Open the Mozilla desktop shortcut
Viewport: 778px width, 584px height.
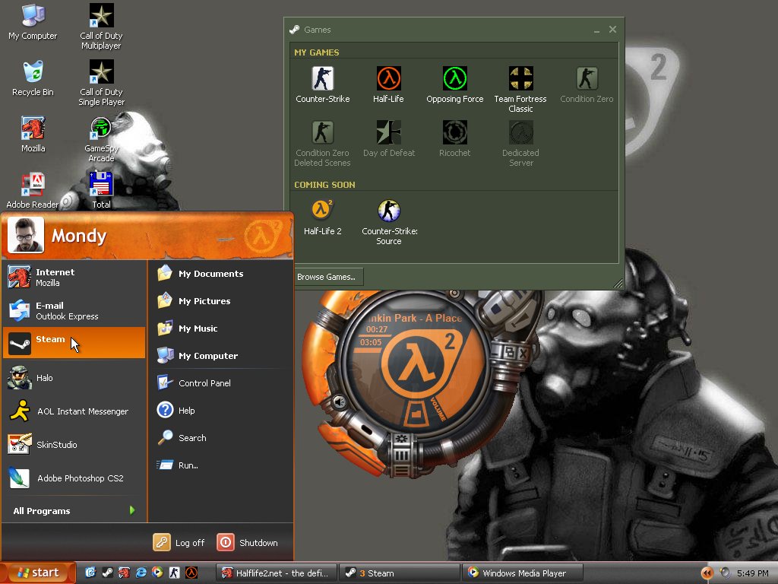[x=33, y=134]
